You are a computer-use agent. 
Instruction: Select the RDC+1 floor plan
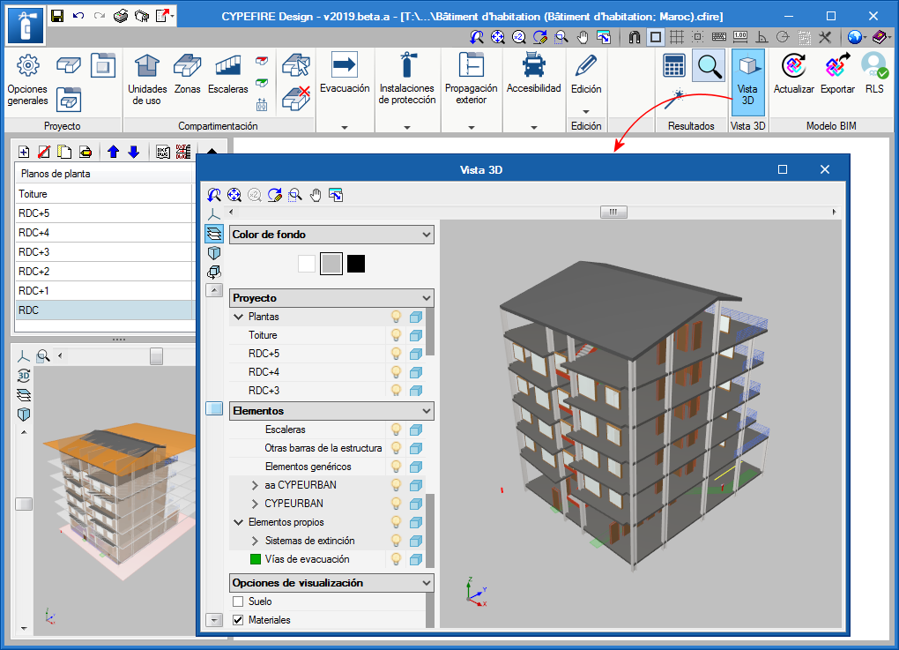click(105, 291)
